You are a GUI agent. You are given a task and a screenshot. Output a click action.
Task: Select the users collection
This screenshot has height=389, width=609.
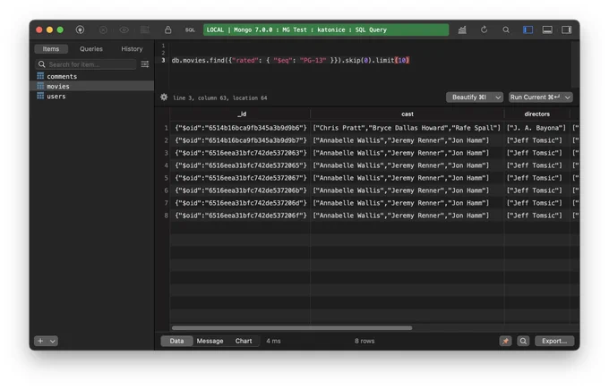click(91, 97)
